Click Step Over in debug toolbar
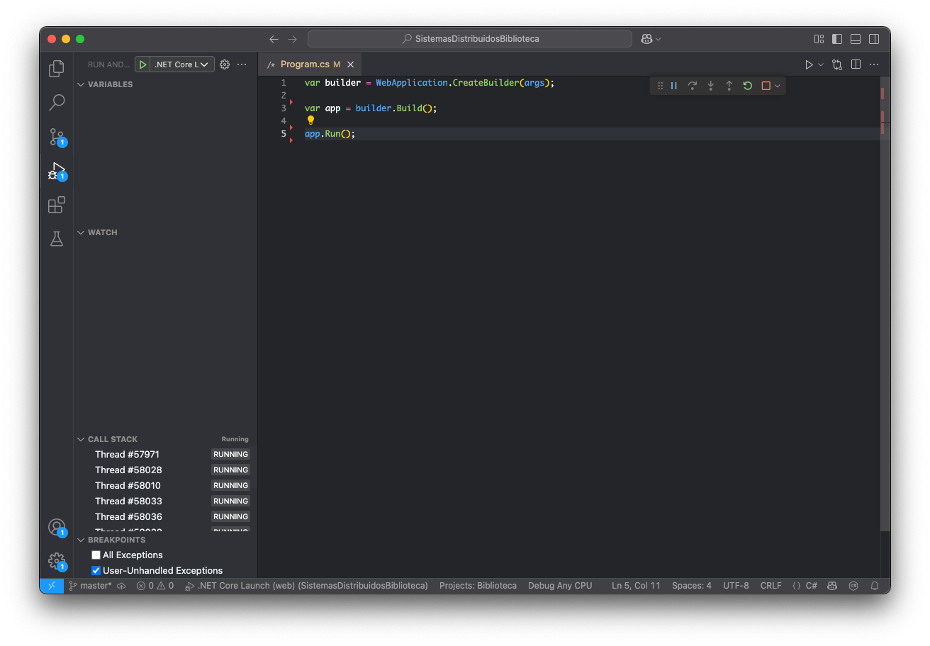Screen dimensions: 930x646 [693, 86]
